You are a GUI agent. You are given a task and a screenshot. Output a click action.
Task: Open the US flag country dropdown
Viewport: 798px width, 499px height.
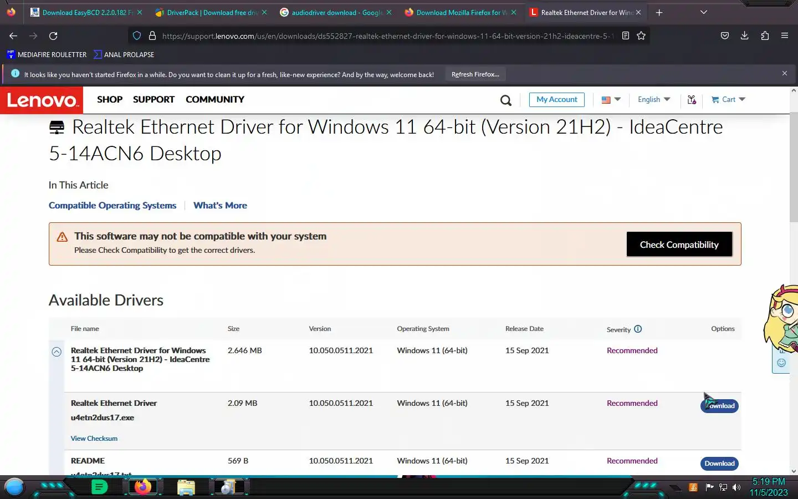coord(611,99)
